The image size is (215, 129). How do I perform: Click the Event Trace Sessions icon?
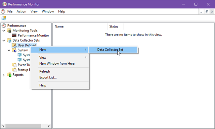(14, 65)
